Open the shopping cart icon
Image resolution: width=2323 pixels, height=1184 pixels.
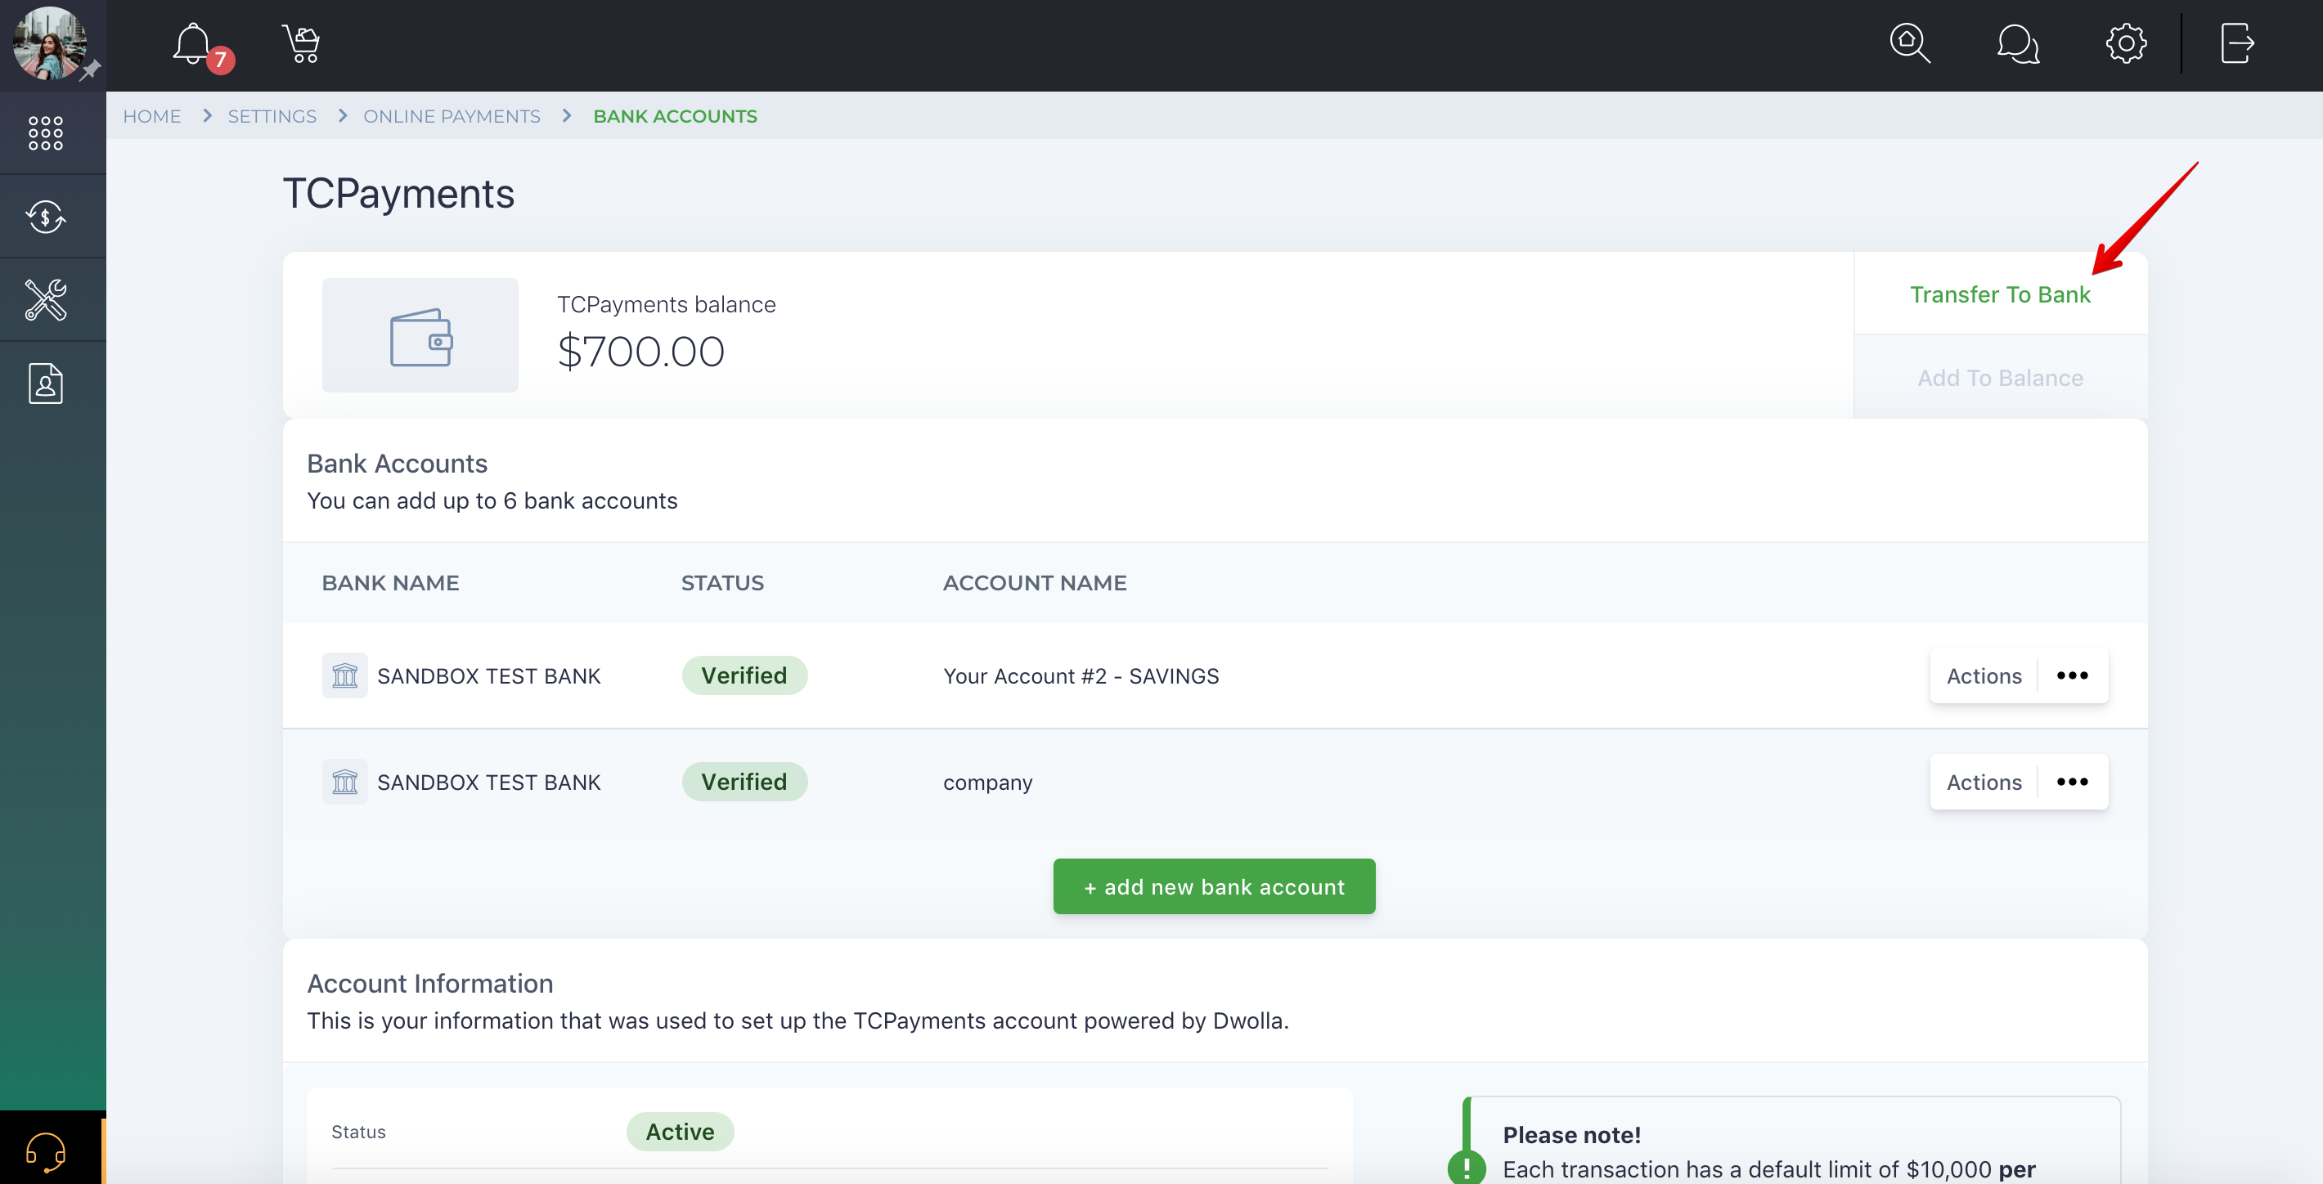(x=301, y=43)
